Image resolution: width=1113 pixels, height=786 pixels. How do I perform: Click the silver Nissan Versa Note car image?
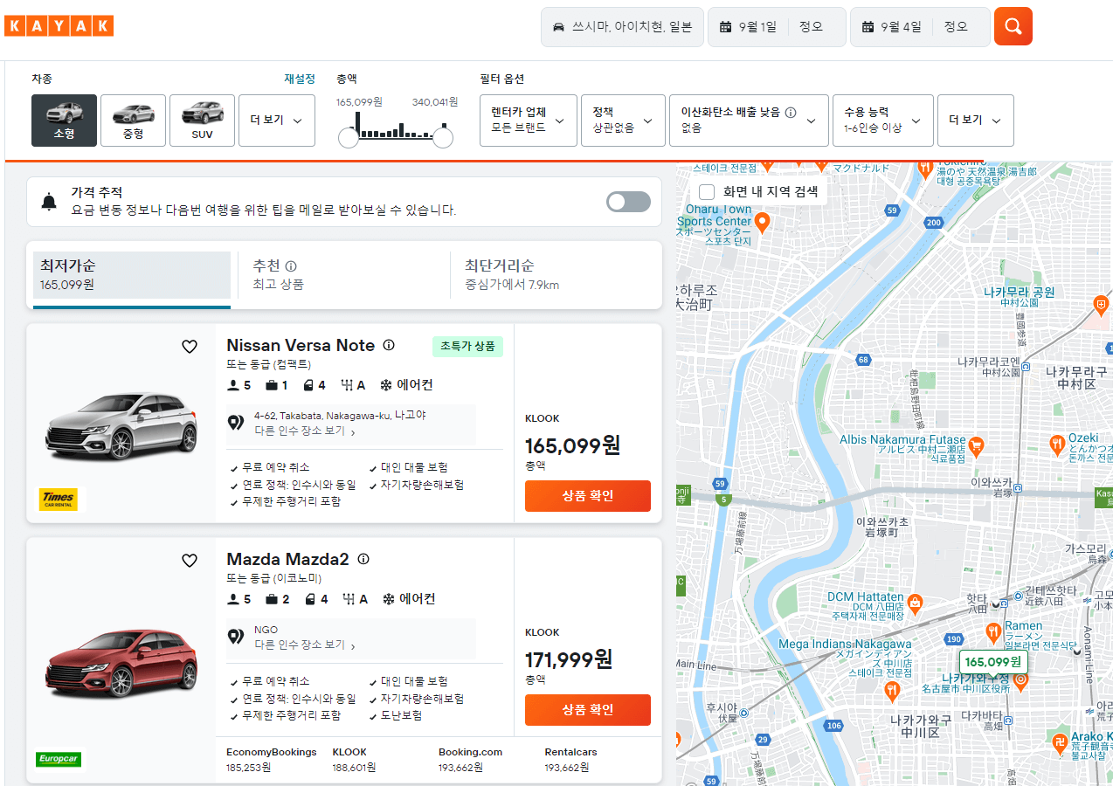pos(121,425)
